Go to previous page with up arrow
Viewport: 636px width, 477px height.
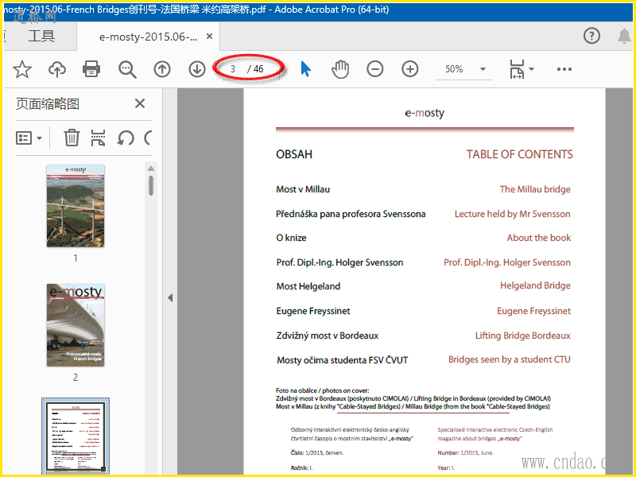point(162,69)
